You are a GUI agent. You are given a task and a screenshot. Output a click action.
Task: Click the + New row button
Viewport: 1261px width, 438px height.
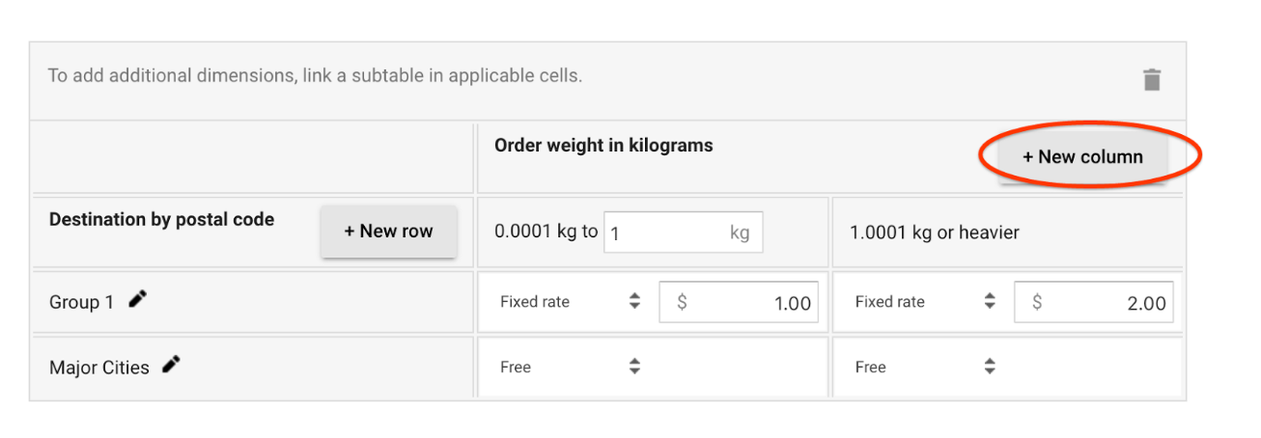[x=388, y=232]
